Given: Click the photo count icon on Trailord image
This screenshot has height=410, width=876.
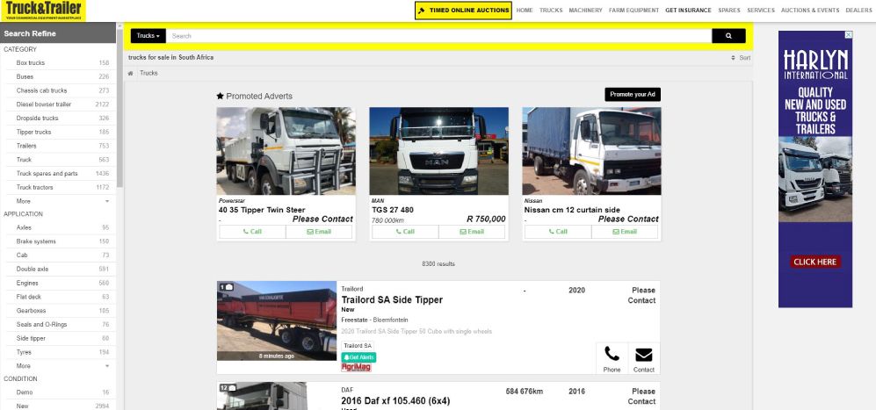Looking at the screenshot, I should (227, 287).
